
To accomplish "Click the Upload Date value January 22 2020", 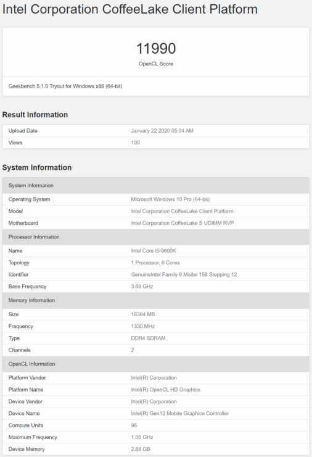I will click(162, 131).
